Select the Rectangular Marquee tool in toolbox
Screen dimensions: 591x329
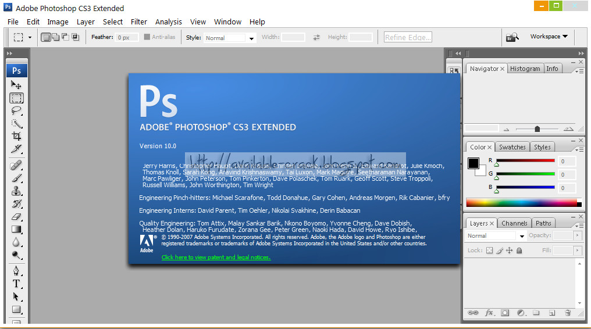pos(16,98)
